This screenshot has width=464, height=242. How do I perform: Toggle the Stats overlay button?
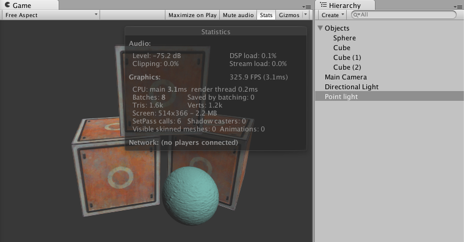[266, 15]
